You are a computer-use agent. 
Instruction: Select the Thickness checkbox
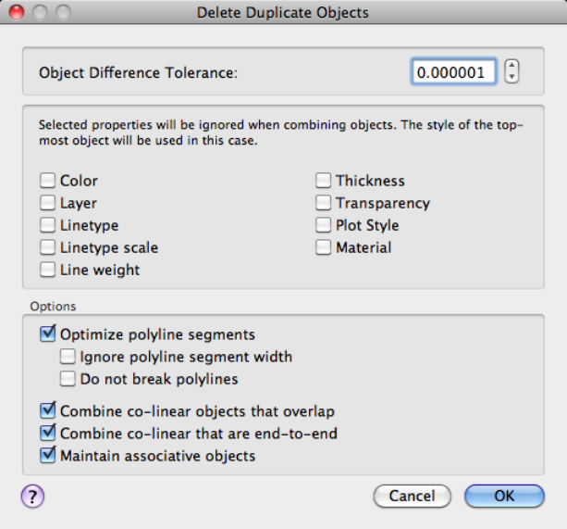click(x=324, y=181)
